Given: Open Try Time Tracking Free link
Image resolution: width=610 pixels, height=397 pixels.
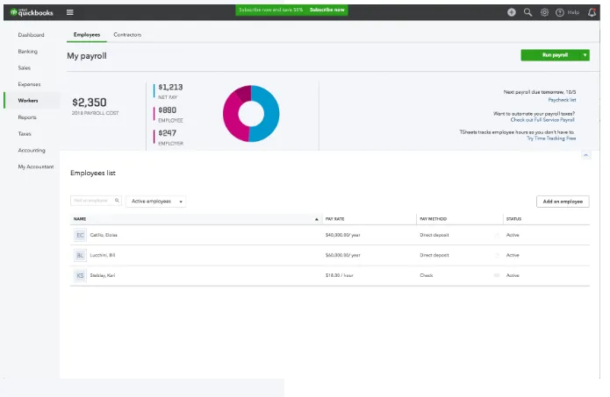Looking at the screenshot, I should click(551, 138).
